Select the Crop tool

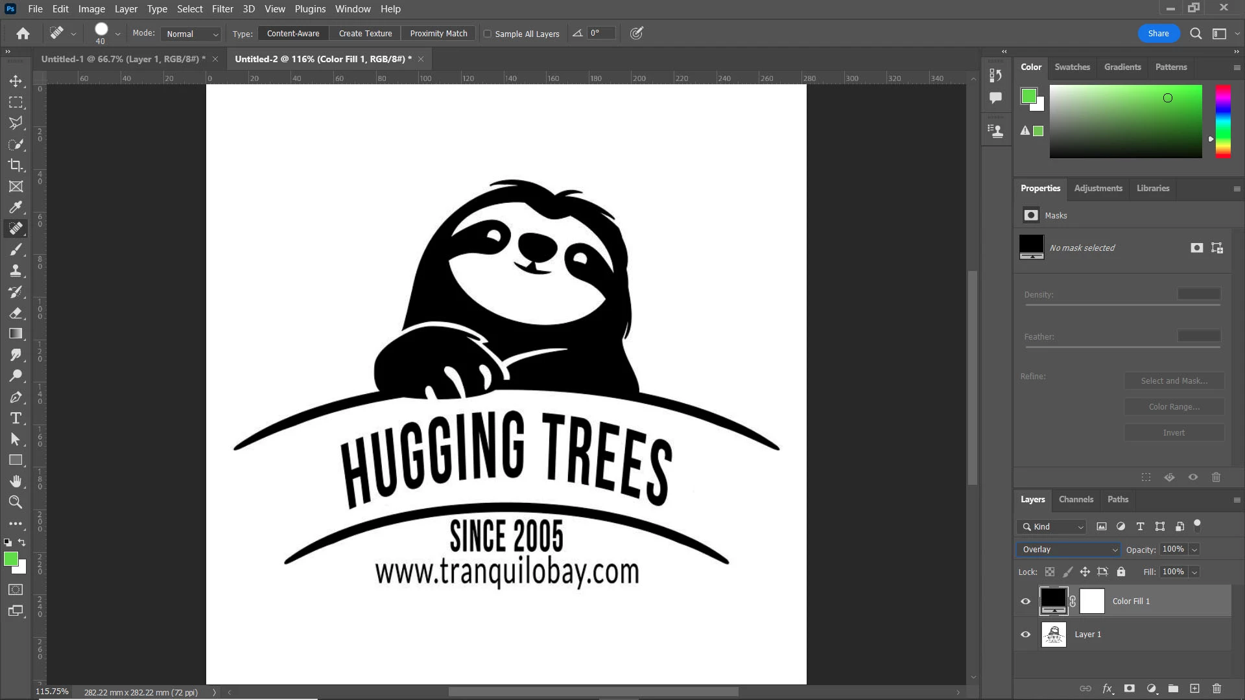click(x=16, y=165)
